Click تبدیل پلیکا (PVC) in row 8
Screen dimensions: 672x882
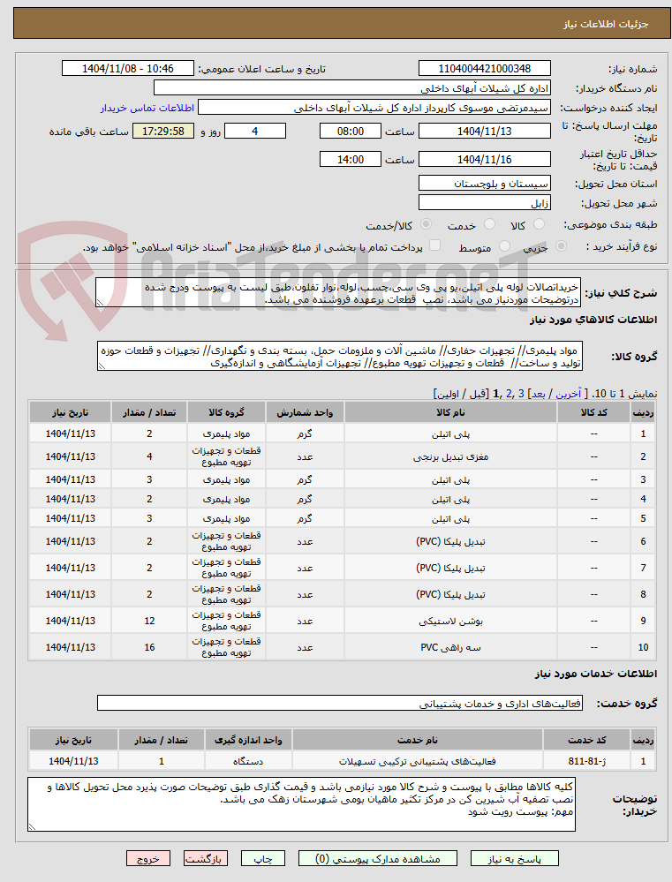(x=451, y=594)
